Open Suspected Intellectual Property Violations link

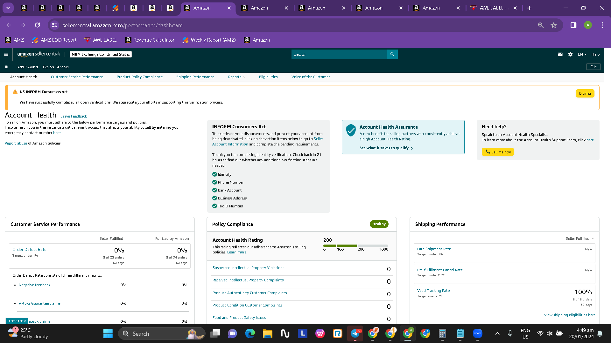pyautogui.click(x=248, y=268)
